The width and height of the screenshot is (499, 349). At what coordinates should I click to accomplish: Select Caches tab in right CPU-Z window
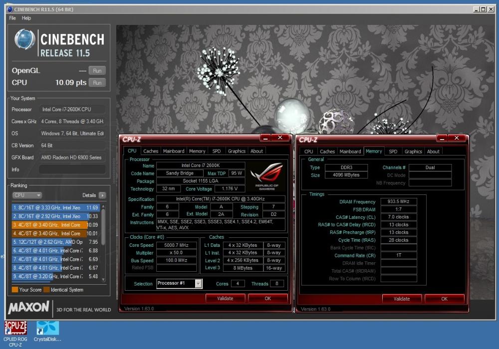point(327,151)
